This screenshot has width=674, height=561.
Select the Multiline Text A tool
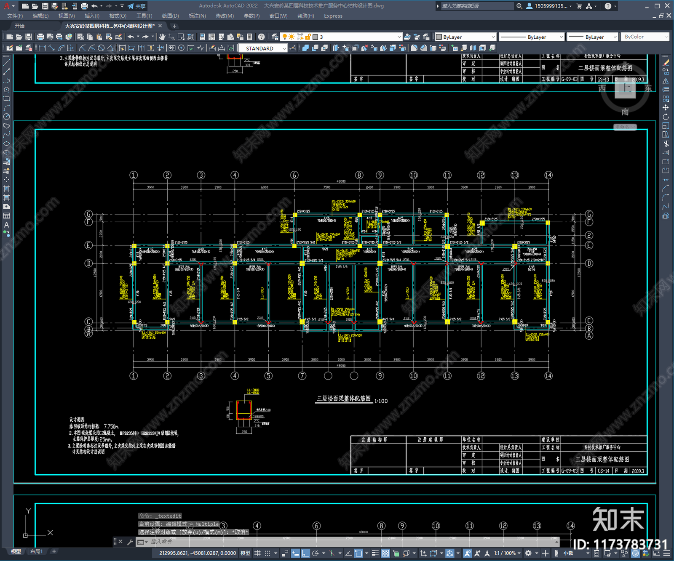(6, 225)
